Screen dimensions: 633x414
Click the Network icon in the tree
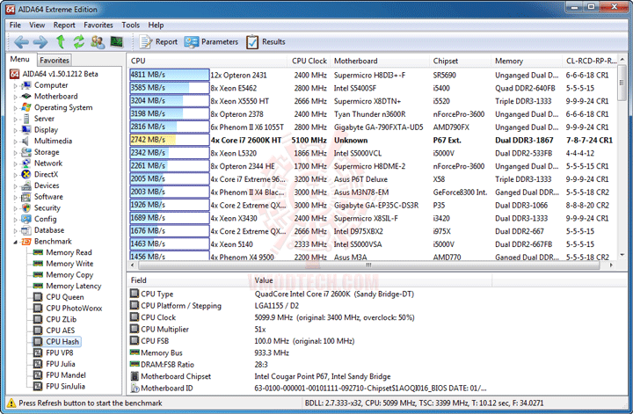pyautogui.click(x=26, y=163)
